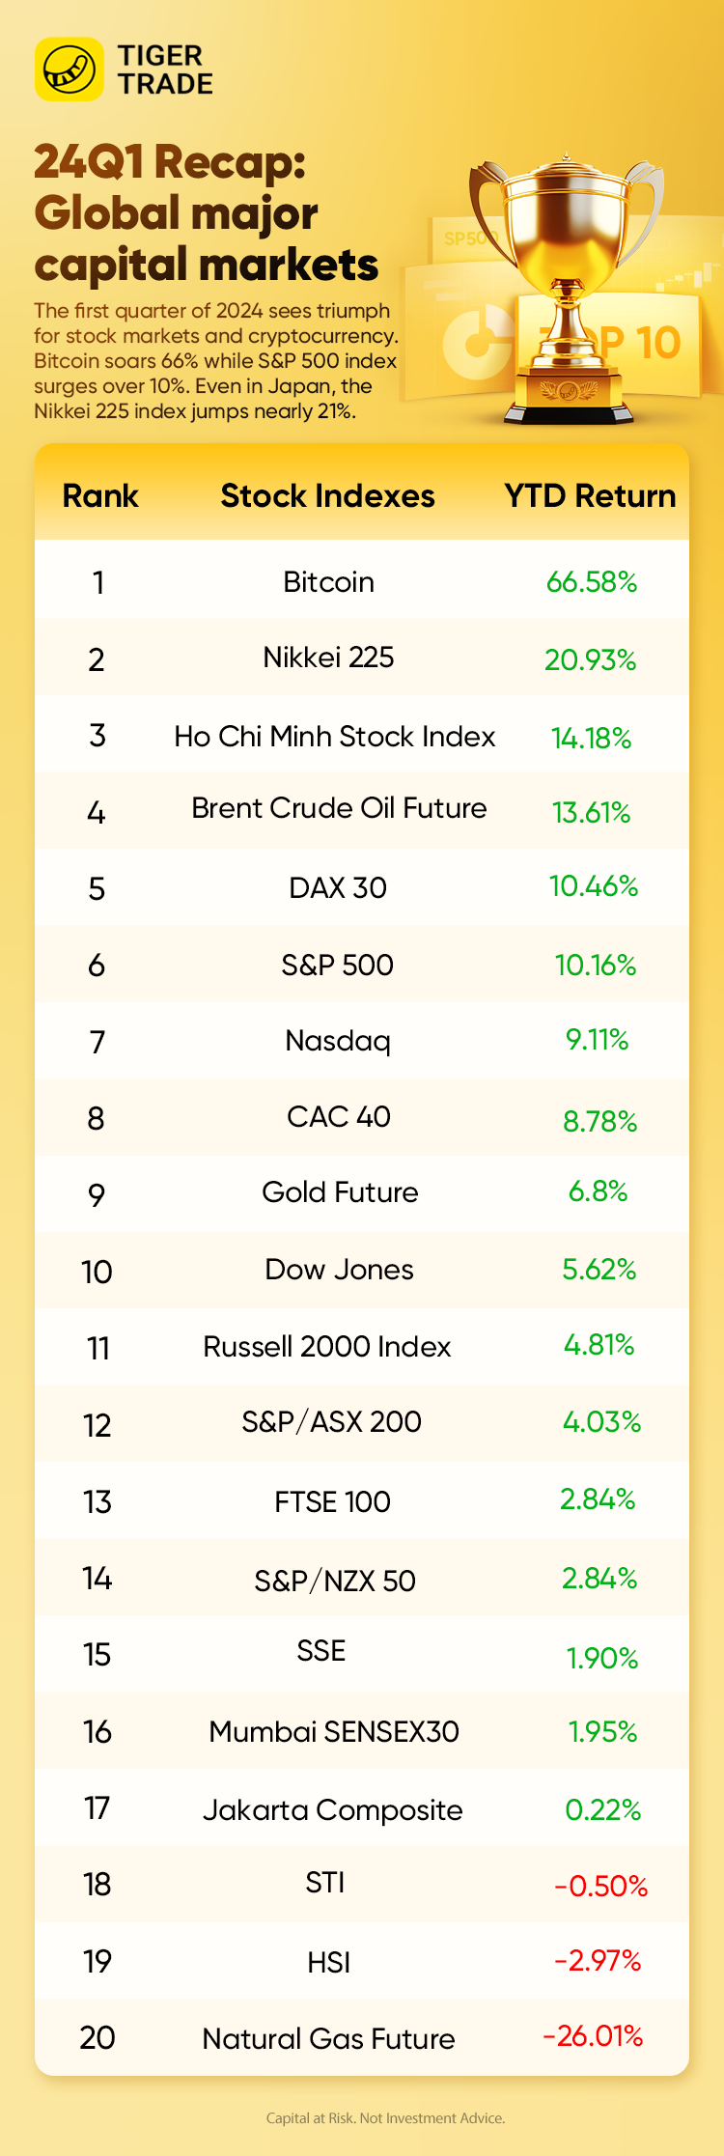
Task: Click the 24Q1 Recap headline
Action: coord(206,212)
